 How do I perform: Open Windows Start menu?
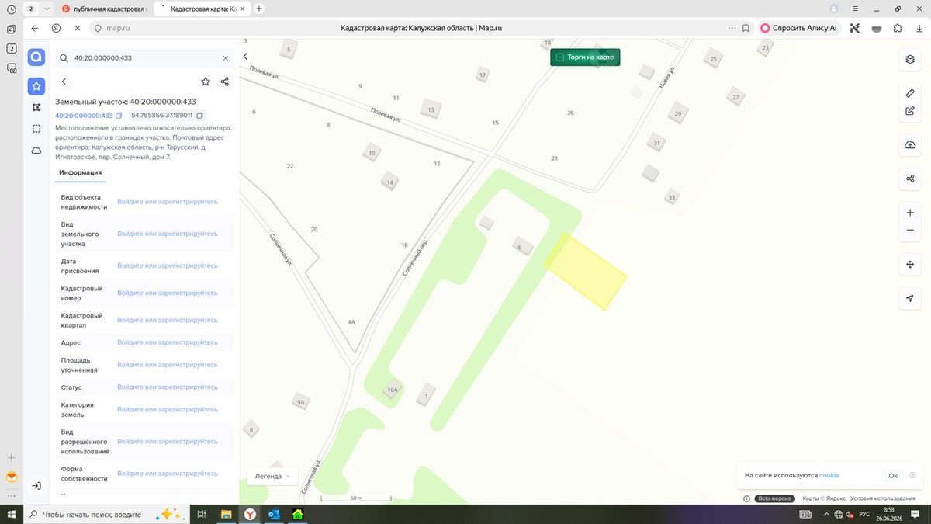coord(11,514)
